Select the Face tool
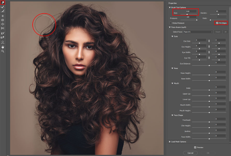Image resolution: width=231 pixels, height=156 pixels. click(3, 42)
